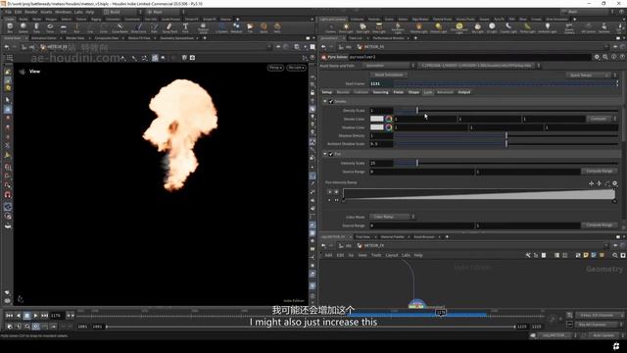Adjust the Intensity Scale slider
The image size is (627, 353).
tap(506, 163)
